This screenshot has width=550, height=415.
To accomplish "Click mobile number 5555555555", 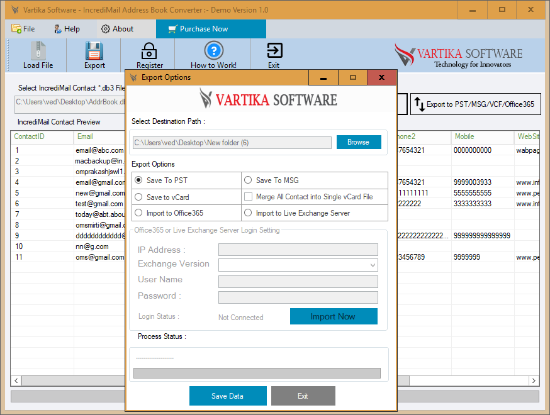I will click(x=483, y=193).
